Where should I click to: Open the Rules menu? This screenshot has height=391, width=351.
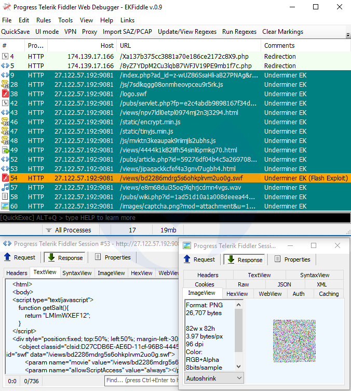(x=44, y=20)
